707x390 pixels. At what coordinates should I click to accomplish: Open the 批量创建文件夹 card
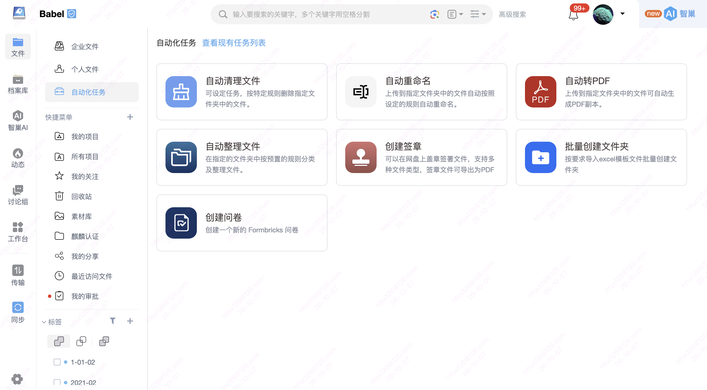coord(601,157)
